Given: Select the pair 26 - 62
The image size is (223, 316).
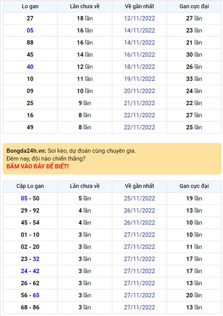Looking at the screenshot, I should [x=30, y=283].
